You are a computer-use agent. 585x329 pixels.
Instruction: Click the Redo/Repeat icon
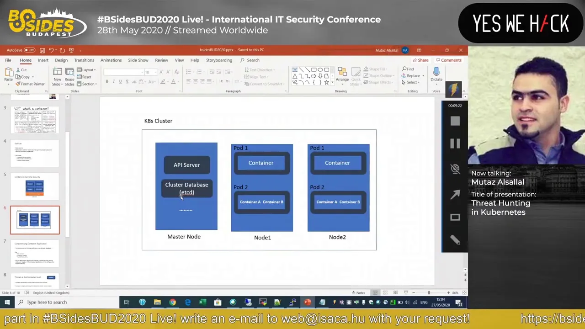coord(62,50)
